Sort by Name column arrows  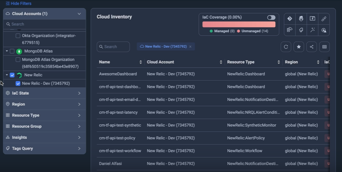(x=141, y=62)
